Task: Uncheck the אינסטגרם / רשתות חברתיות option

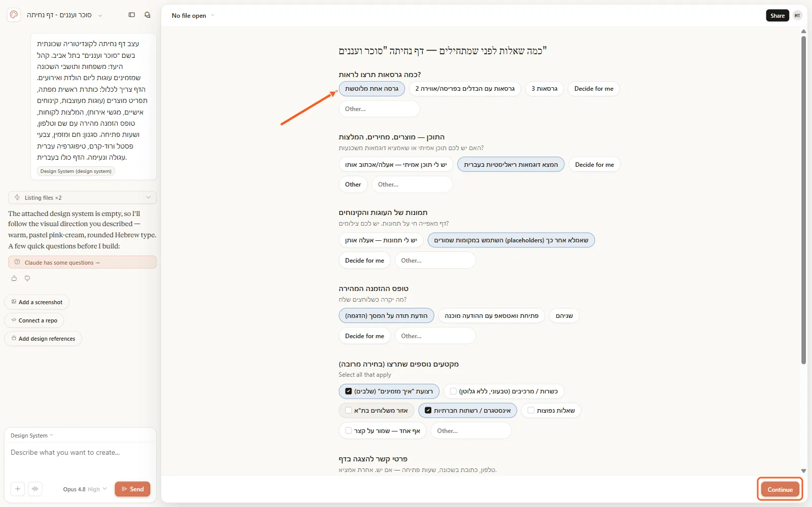Action: click(428, 411)
